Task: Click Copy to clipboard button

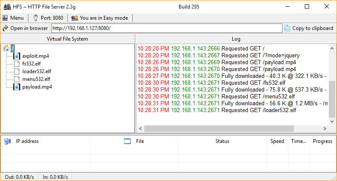Action: point(309,28)
